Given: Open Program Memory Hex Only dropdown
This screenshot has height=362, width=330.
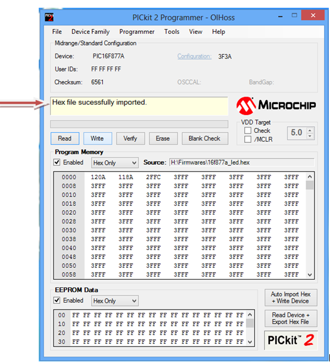Looking at the screenshot, I should tap(115, 163).
